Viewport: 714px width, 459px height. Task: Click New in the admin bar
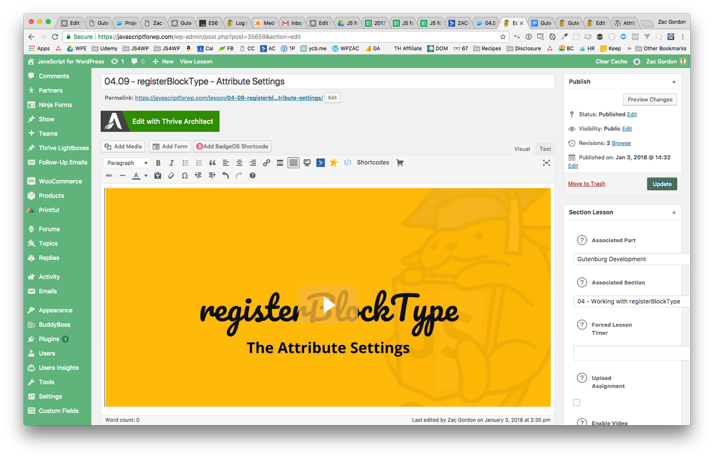[163, 61]
